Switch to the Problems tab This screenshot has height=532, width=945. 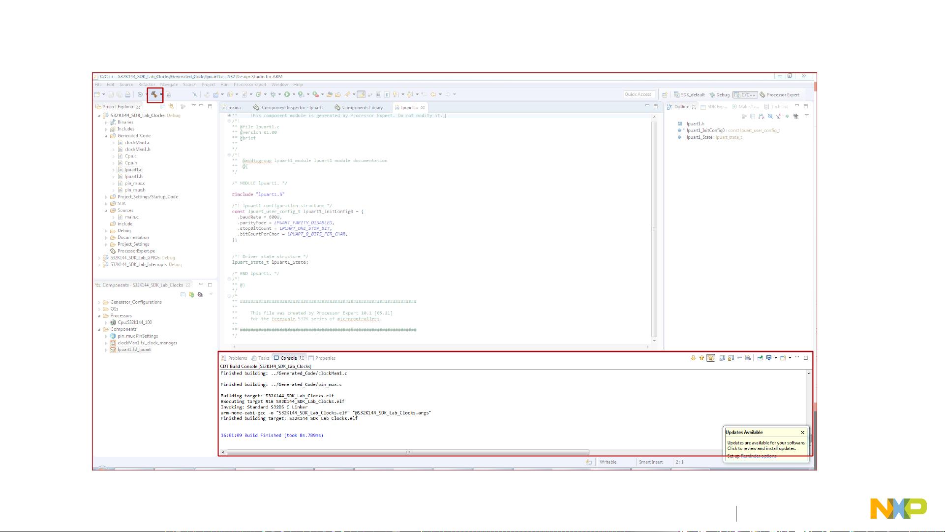pos(234,358)
